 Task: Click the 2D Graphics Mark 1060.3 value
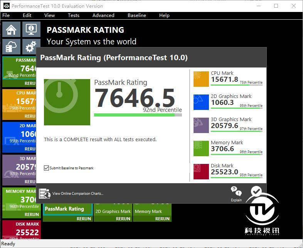coord(222,103)
